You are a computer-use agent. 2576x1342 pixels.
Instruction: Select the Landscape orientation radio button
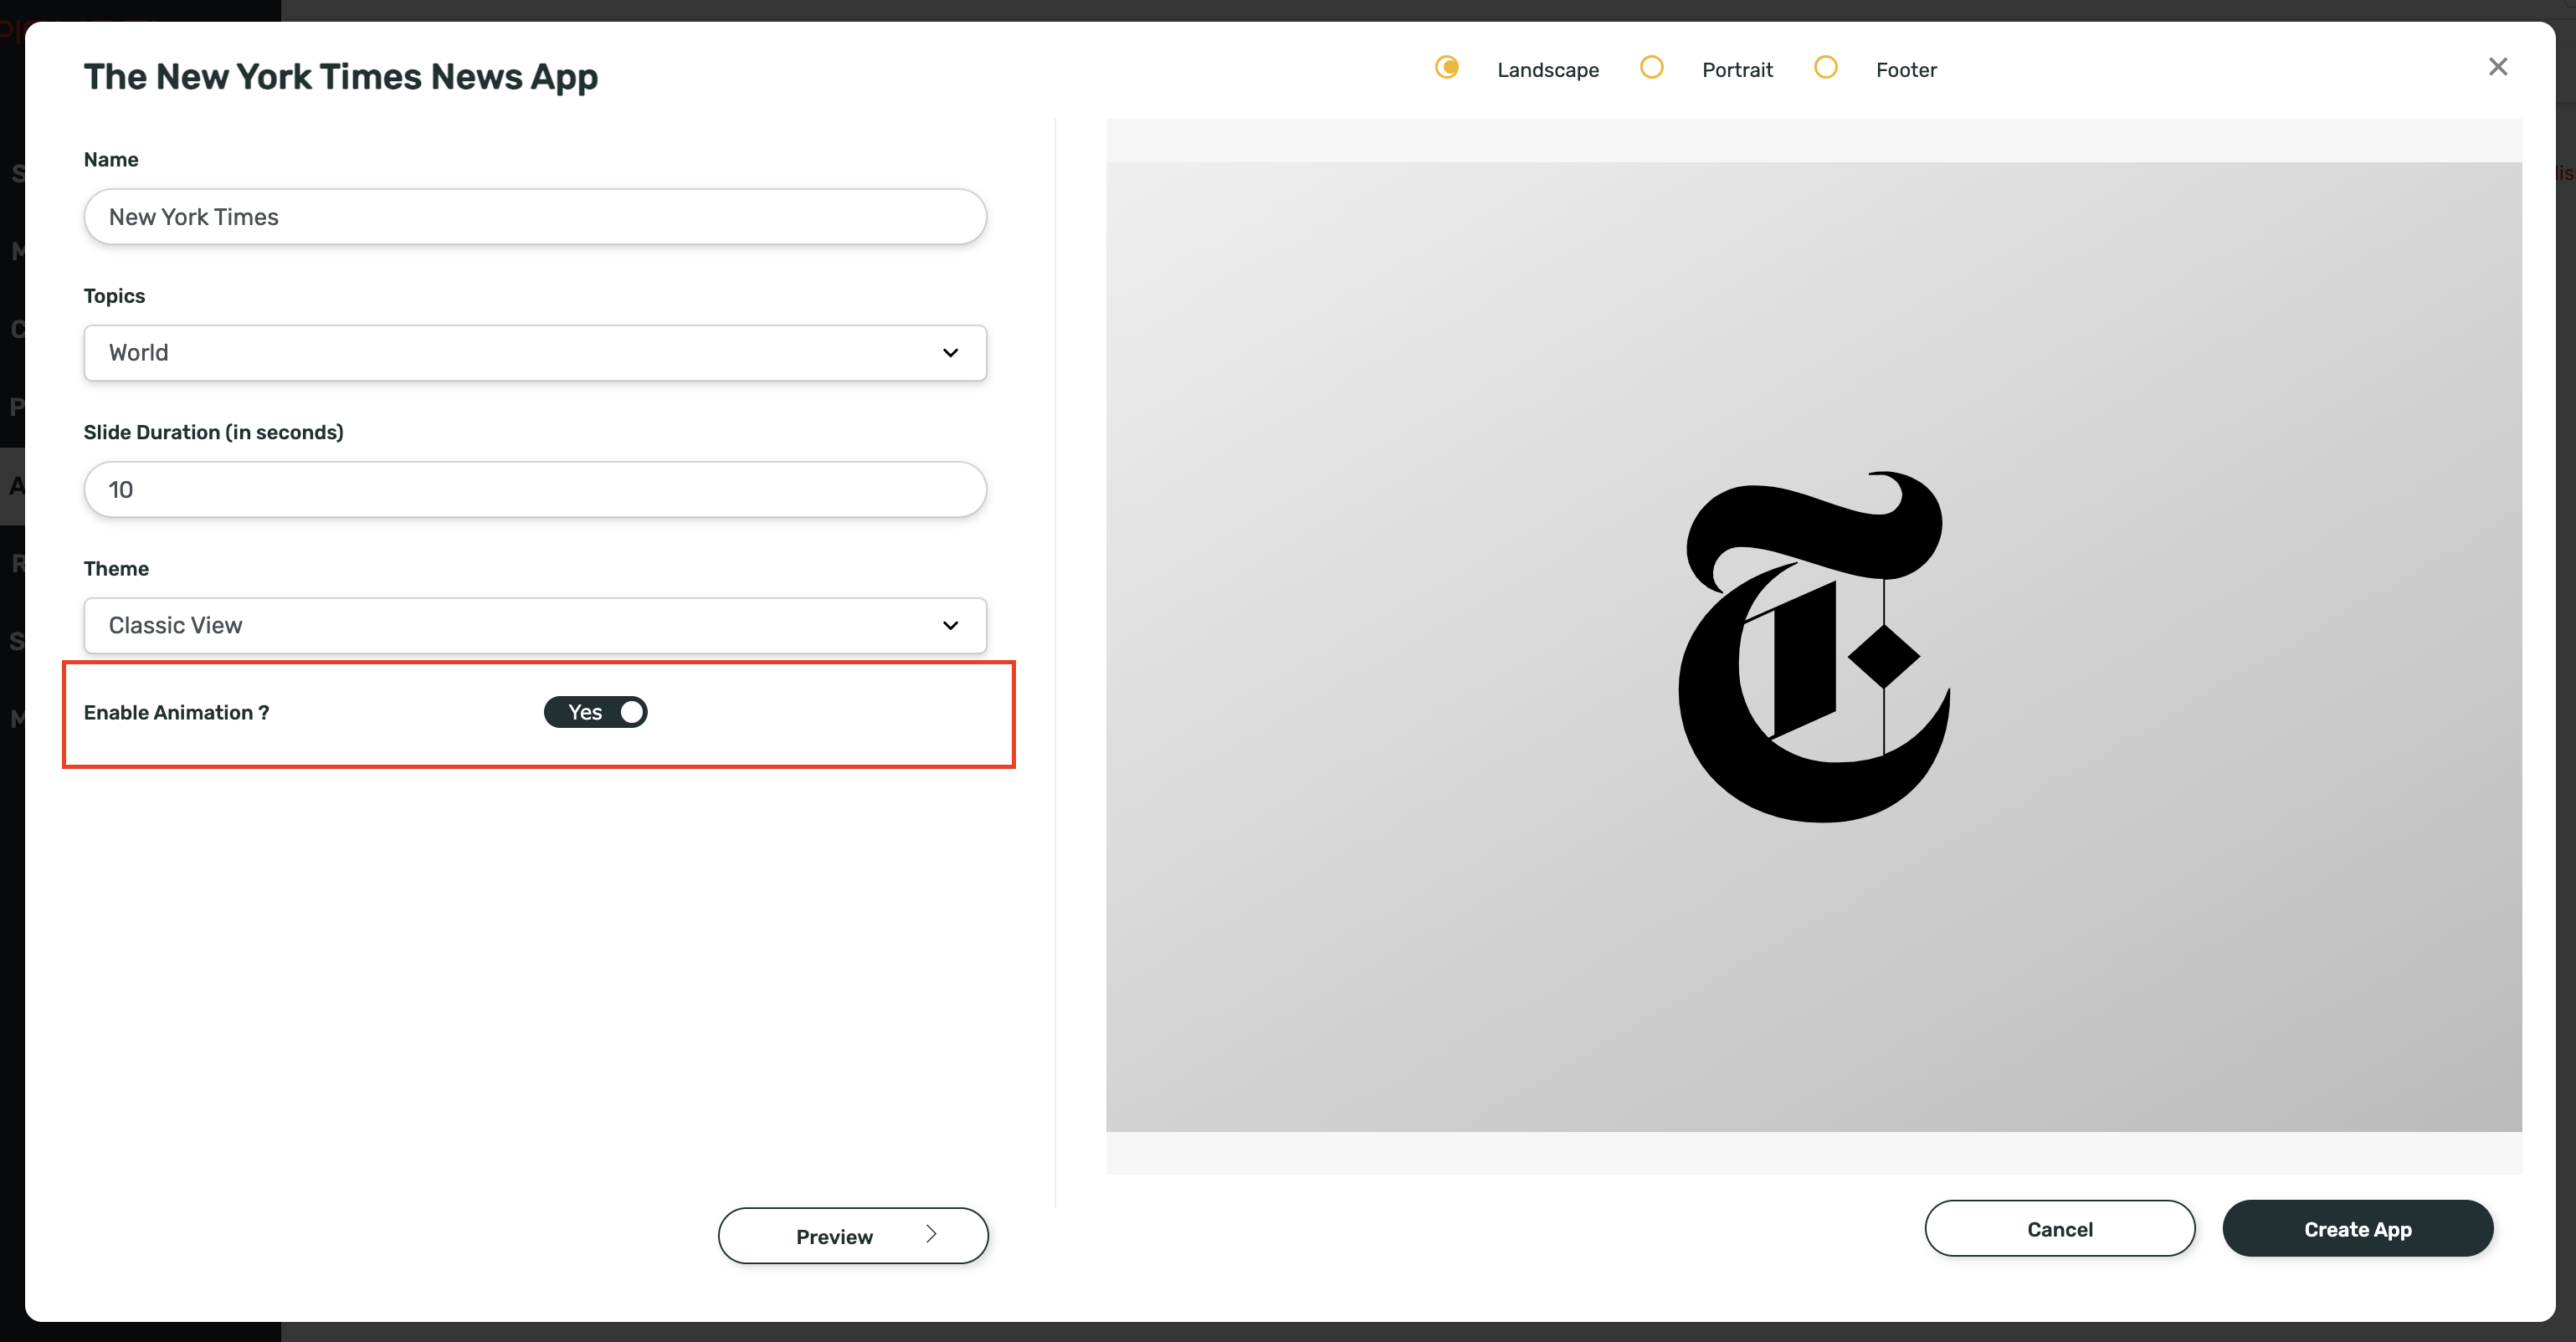[x=1446, y=67]
